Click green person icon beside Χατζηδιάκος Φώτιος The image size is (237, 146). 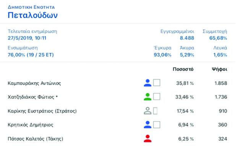[x=148, y=97]
